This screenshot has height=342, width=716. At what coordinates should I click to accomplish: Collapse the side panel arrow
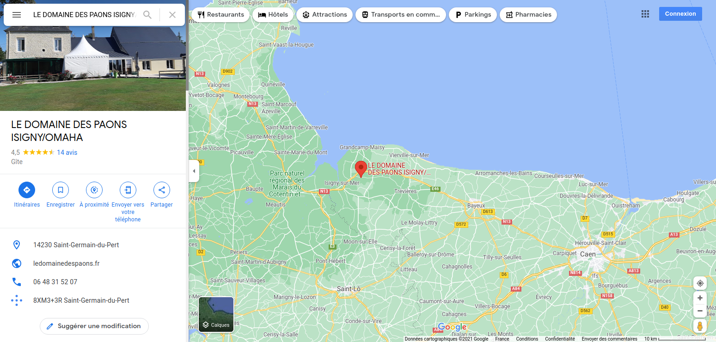pos(194,171)
